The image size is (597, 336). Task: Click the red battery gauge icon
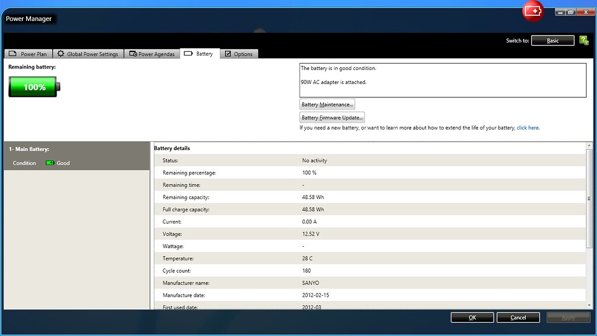[533, 11]
